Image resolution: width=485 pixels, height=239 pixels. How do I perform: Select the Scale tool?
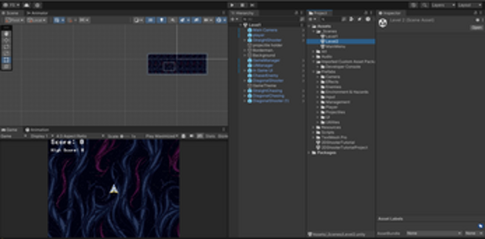click(x=7, y=53)
